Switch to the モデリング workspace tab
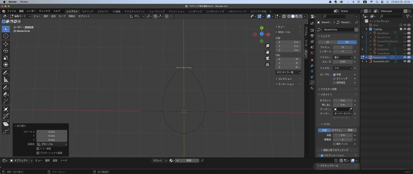 click(x=87, y=11)
